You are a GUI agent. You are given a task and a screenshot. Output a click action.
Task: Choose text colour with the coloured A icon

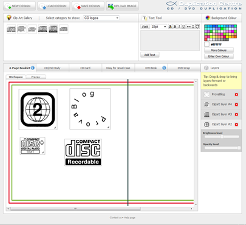[x=170, y=27]
